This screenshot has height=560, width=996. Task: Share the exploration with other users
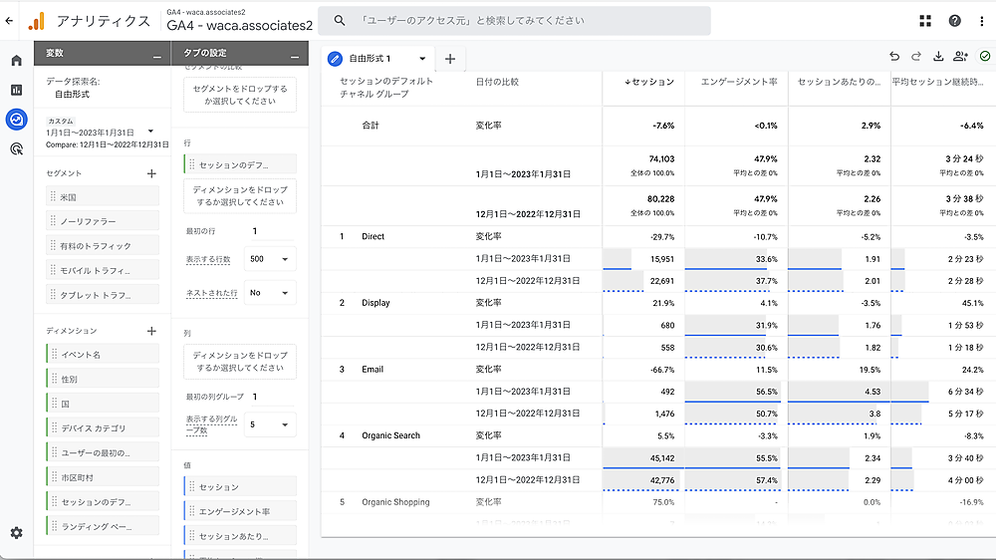click(960, 57)
